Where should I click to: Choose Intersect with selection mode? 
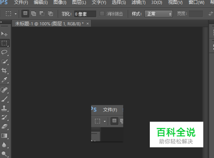click(51, 14)
